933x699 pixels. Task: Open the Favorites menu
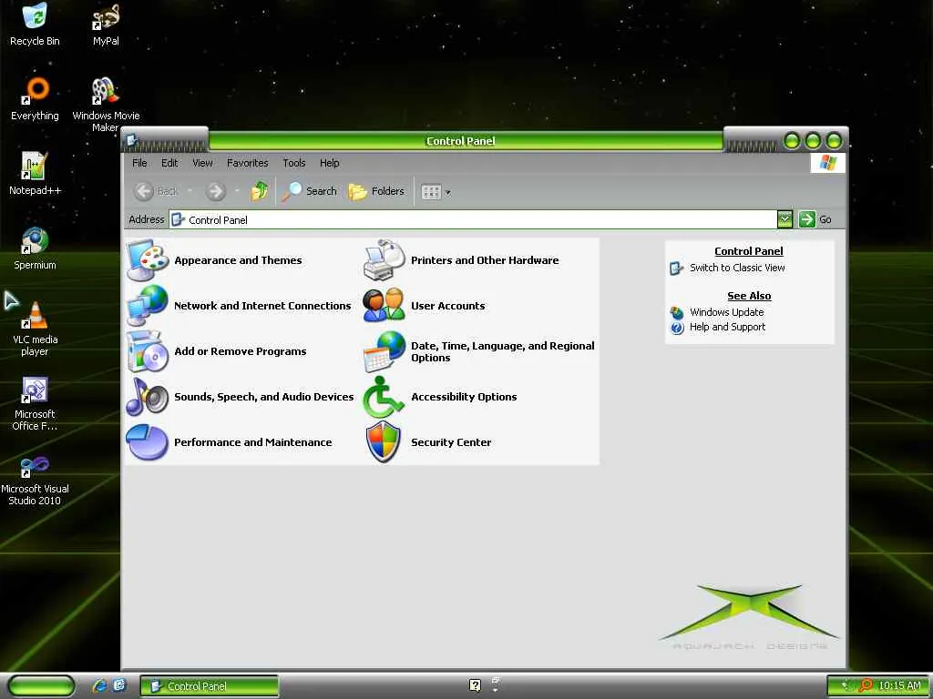[248, 163]
